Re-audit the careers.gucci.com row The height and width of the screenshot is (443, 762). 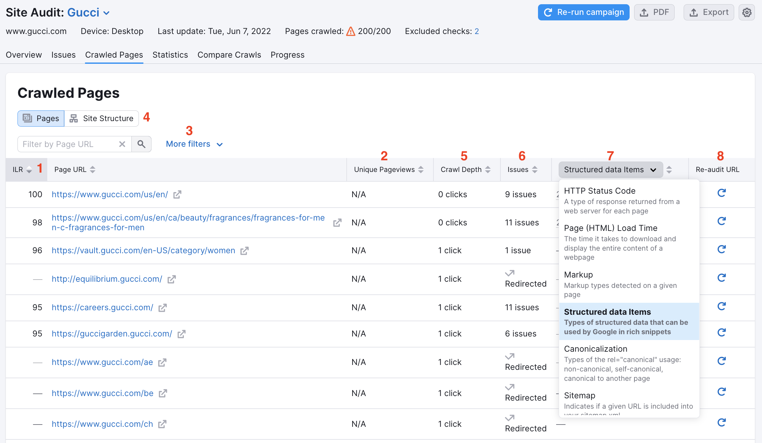point(722,306)
